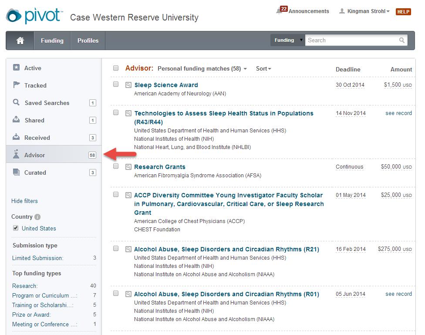This screenshot has width=425, height=335.
Task: Open Alcohol Abuse, Sleep Disorders (R21) listing
Action: point(226,249)
